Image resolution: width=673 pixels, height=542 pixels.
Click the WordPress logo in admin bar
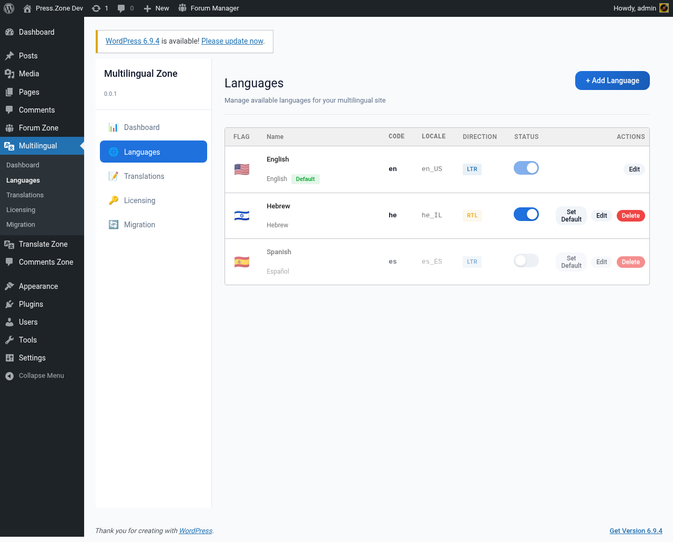9,8
